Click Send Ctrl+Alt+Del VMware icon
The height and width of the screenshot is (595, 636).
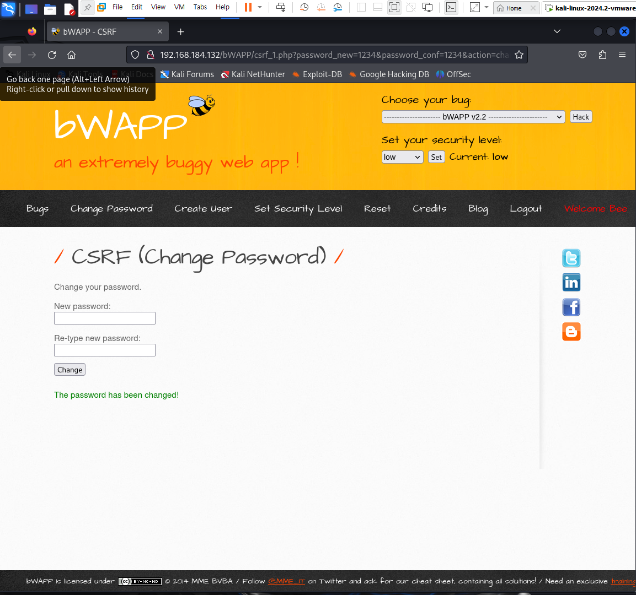coord(281,7)
